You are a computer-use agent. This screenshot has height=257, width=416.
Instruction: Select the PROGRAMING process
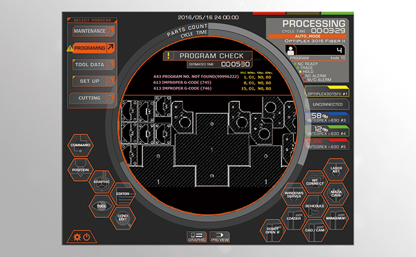(93, 48)
